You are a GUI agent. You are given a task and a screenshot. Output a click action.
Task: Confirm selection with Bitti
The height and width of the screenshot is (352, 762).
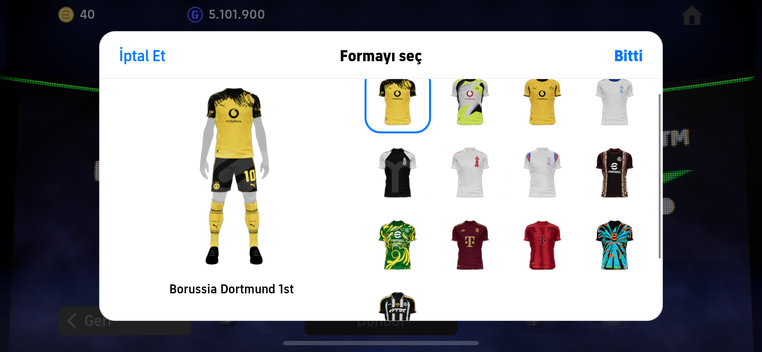click(x=628, y=56)
